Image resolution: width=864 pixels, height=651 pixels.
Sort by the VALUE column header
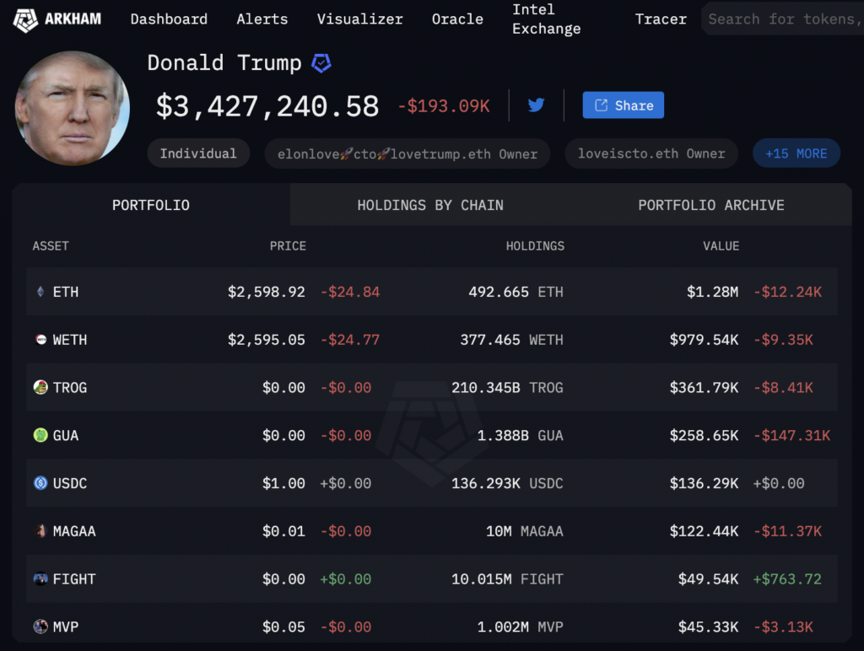pos(721,246)
